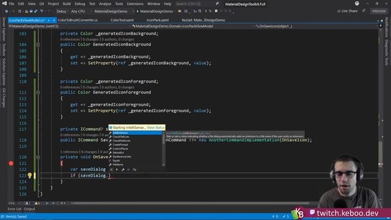Open the Help menu

(167, 4)
